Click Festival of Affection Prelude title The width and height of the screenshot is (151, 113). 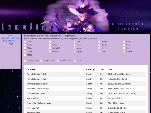[x=38, y=88]
